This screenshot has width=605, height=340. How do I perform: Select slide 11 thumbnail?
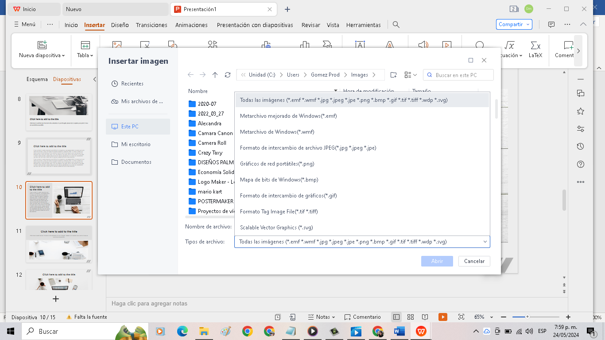coord(58,244)
